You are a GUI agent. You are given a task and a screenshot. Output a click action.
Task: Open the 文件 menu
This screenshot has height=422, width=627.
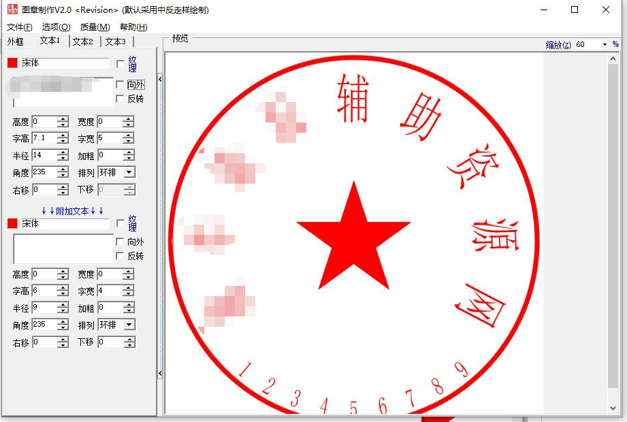click(18, 27)
